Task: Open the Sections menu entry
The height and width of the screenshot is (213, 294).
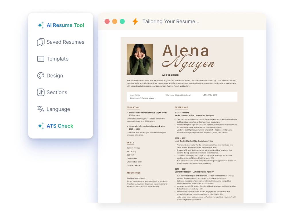Action: (x=52, y=92)
